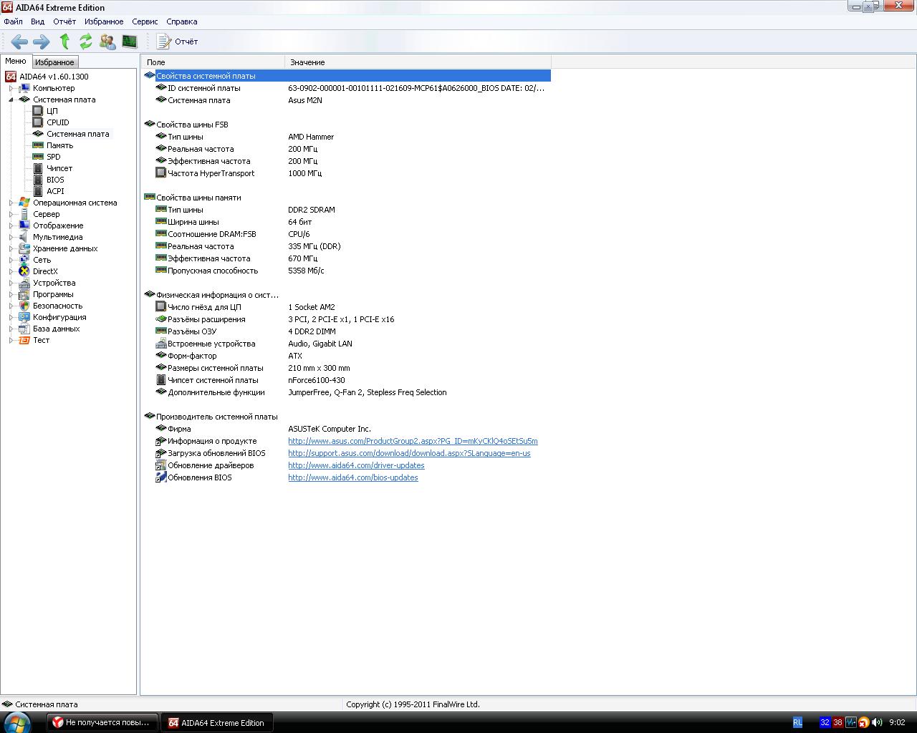Screen dimensions: 917x733
Task: Click the Мультимедиа speaker icon
Action: click(x=24, y=237)
